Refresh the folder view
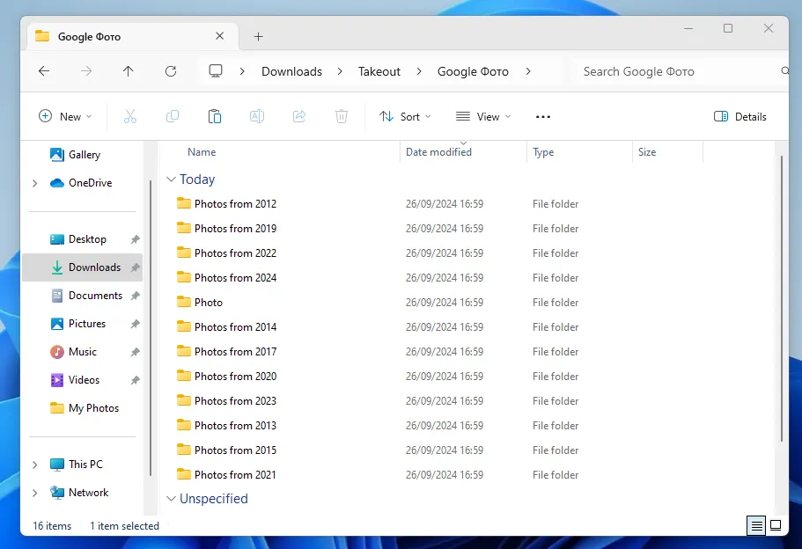802x549 pixels. click(x=171, y=71)
